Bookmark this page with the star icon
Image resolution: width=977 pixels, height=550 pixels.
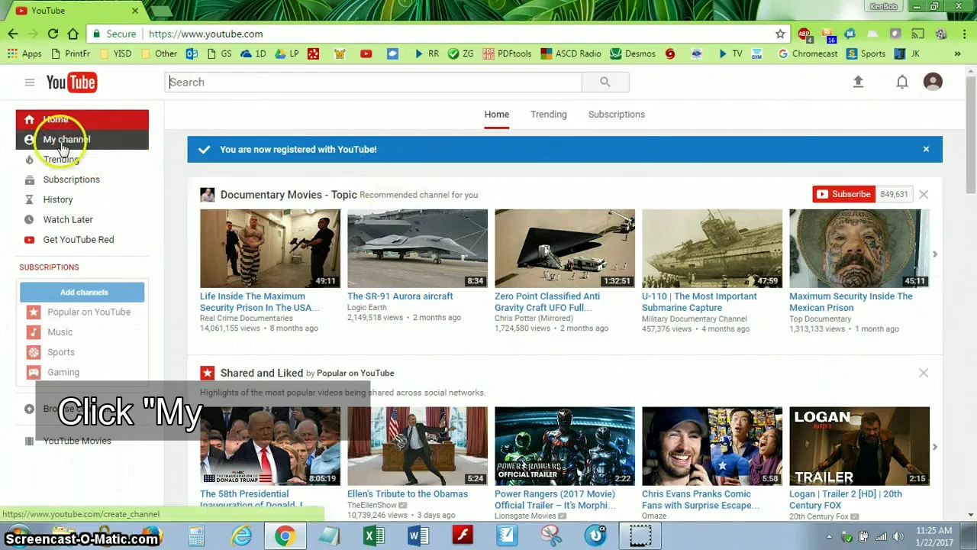(780, 34)
